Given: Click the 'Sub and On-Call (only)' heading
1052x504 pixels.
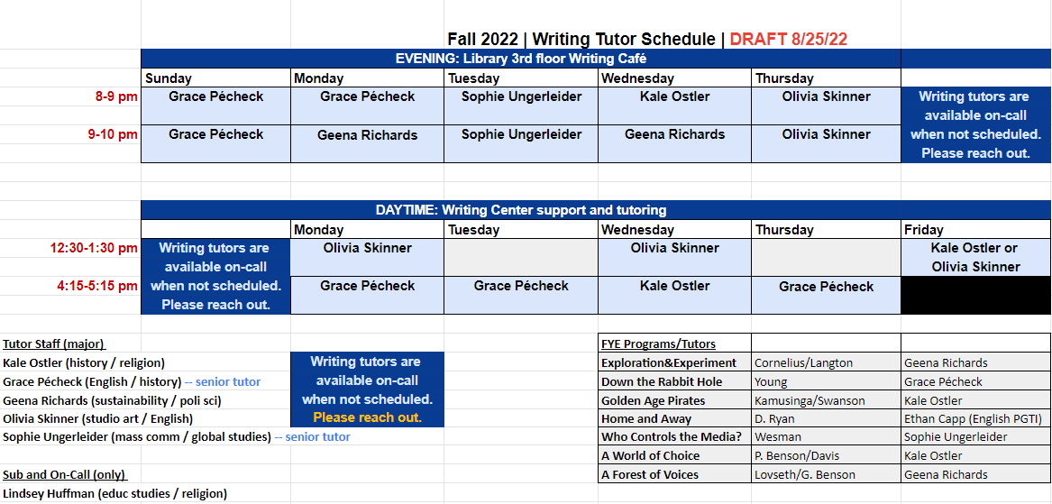Looking at the screenshot, I should 64,474.
